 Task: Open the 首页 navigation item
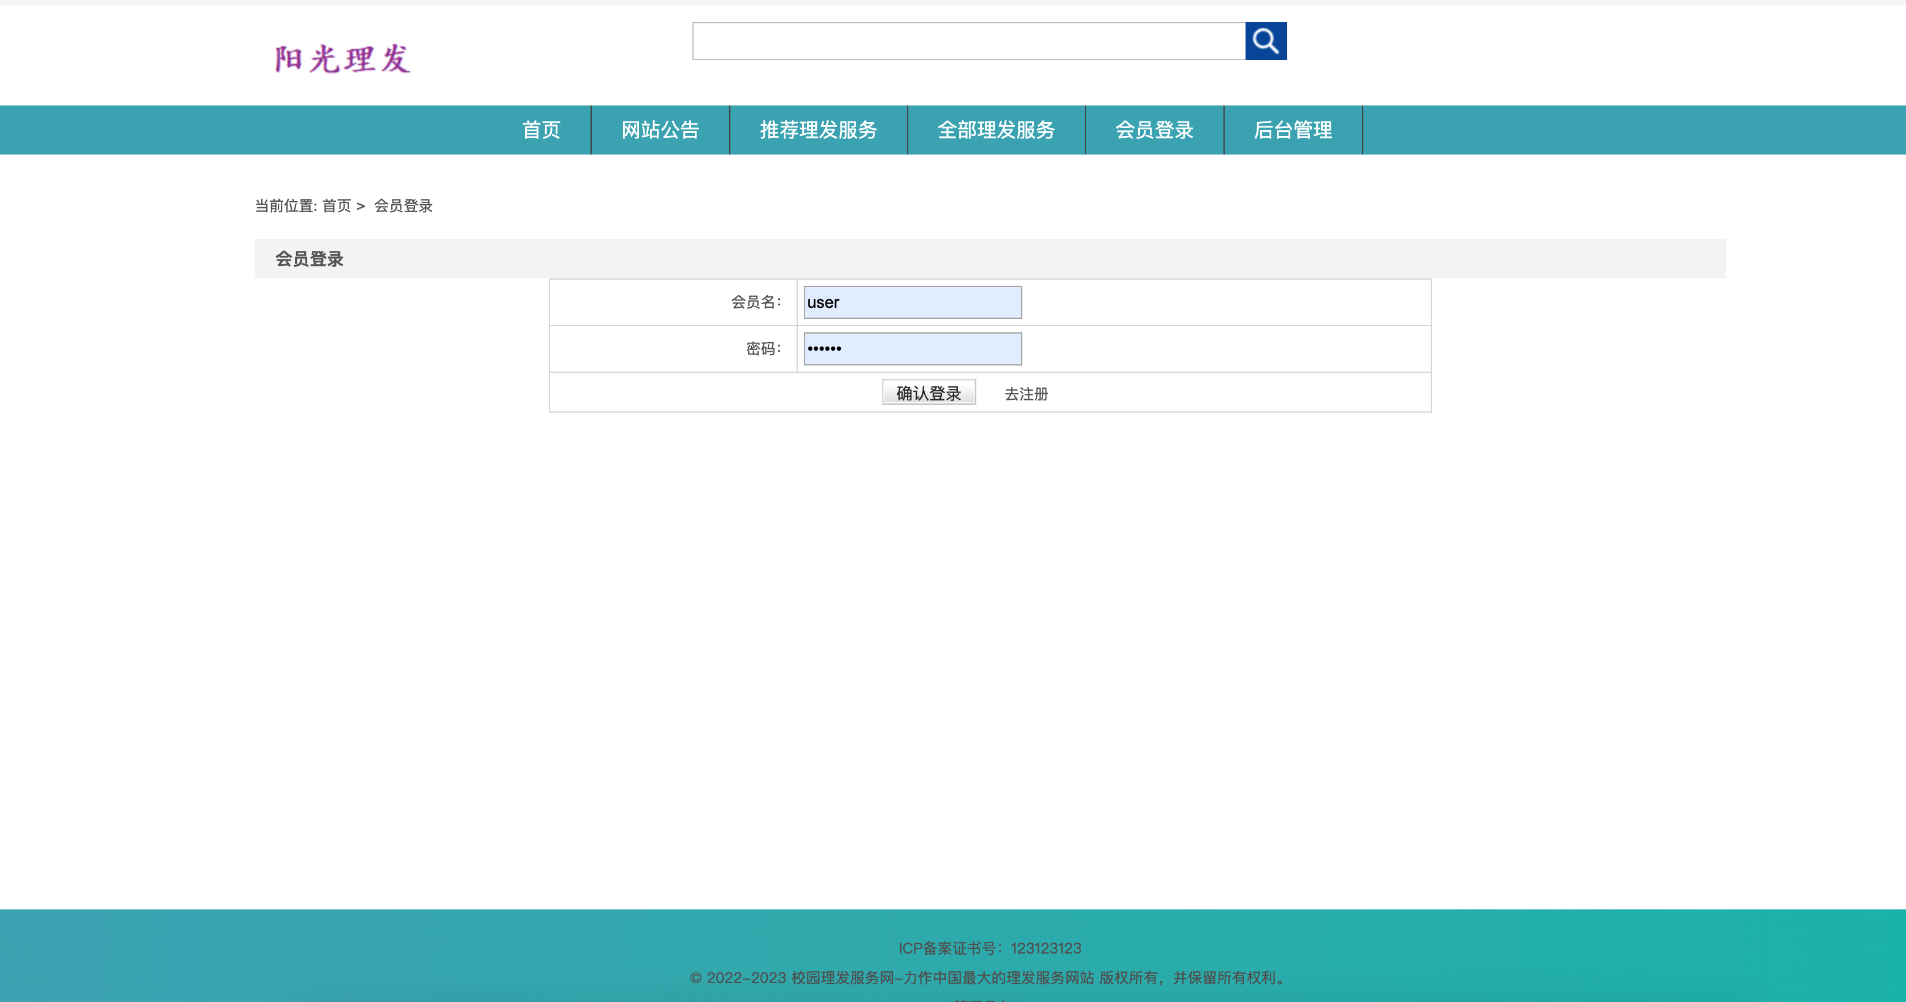pyautogui.click(x=541, y=130)
